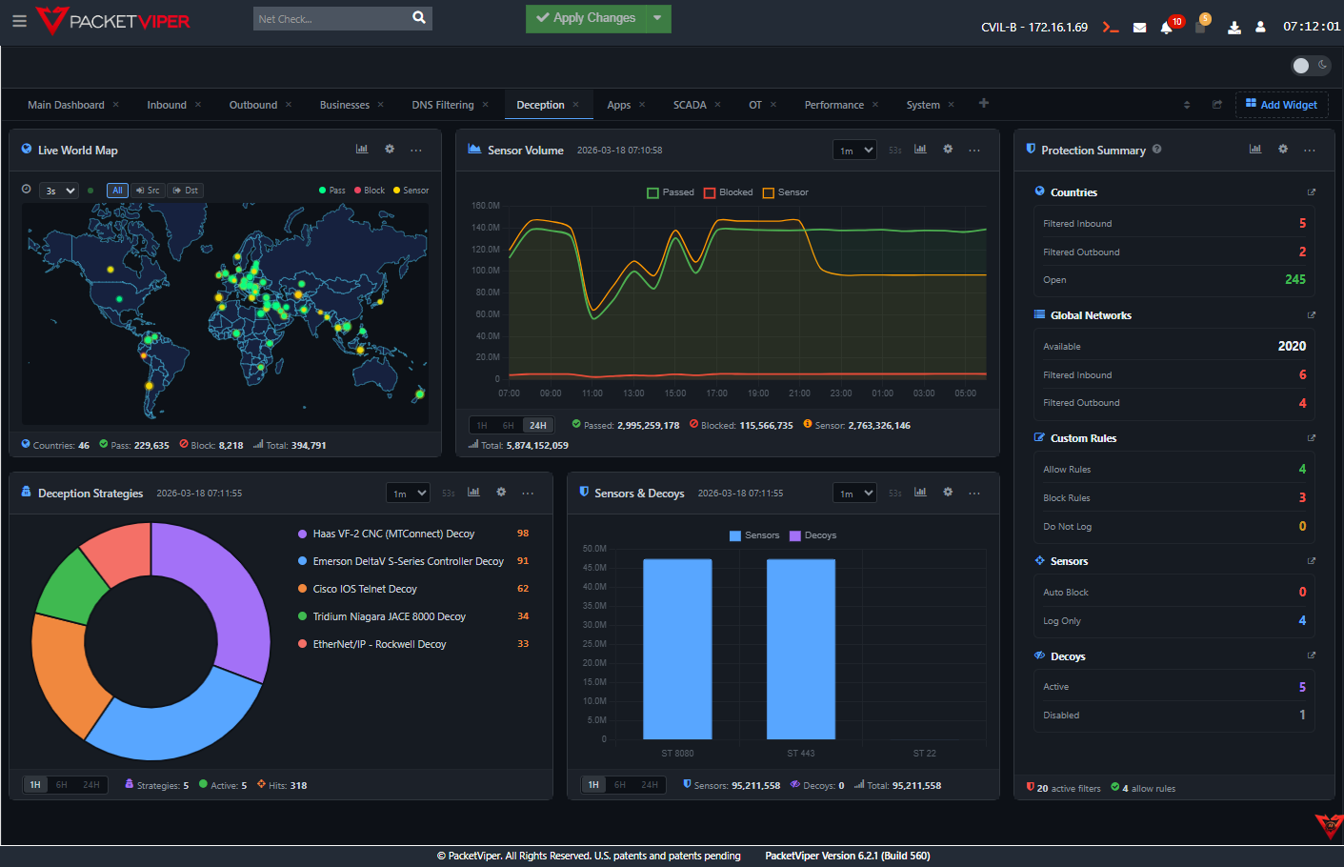Open Sensor Volume chart type icon
The height and width of the screenshot is (867, 1344).
coord(920,150)
